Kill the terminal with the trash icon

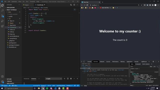point(71,79)
